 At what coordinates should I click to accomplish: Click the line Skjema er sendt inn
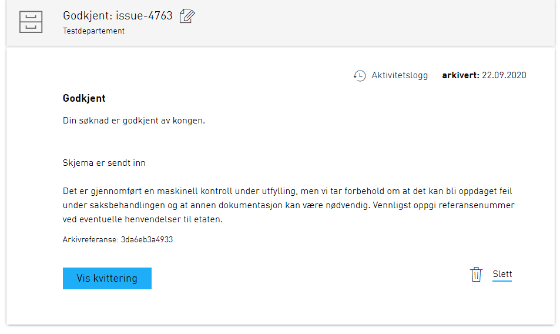tap(104, 163)
